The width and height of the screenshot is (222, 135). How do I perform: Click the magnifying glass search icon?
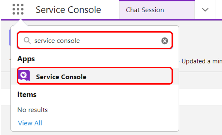27,41
